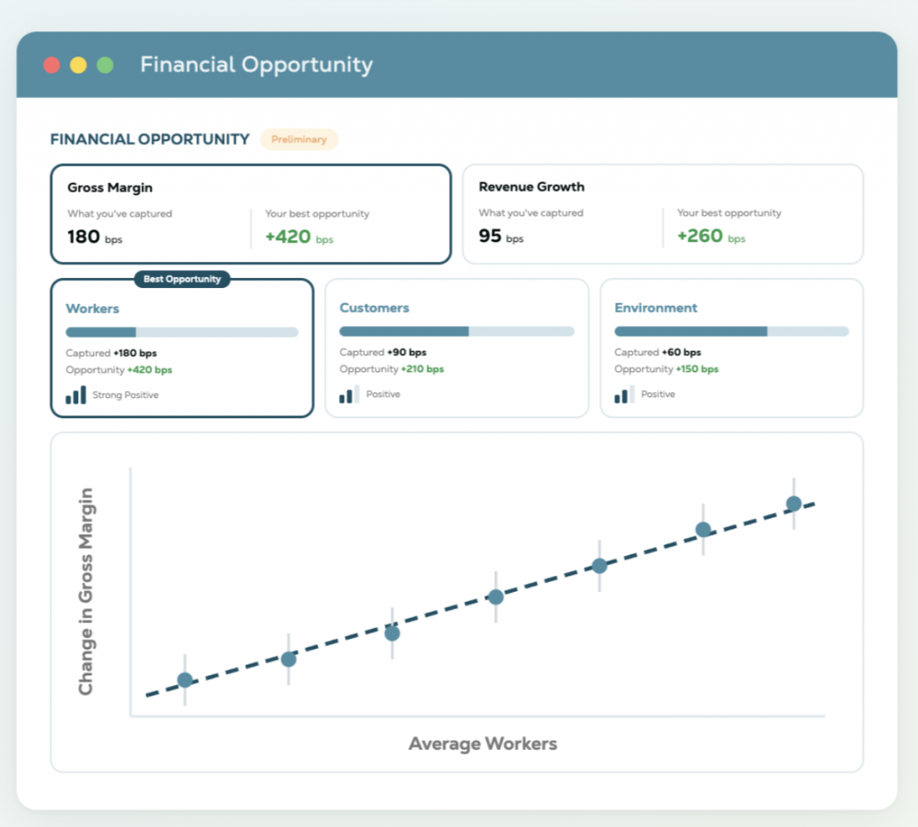Open the Customers opportunity card
Viewport: 918px width, 827px height.
456,348
